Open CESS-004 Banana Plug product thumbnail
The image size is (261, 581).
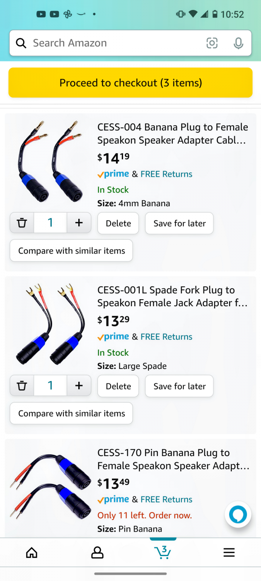pyautogui.click(x=50, y=161)
